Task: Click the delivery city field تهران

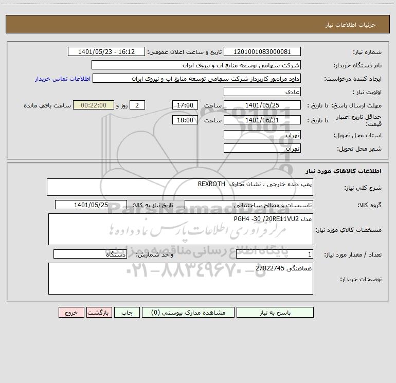Action: click(262, 148)
